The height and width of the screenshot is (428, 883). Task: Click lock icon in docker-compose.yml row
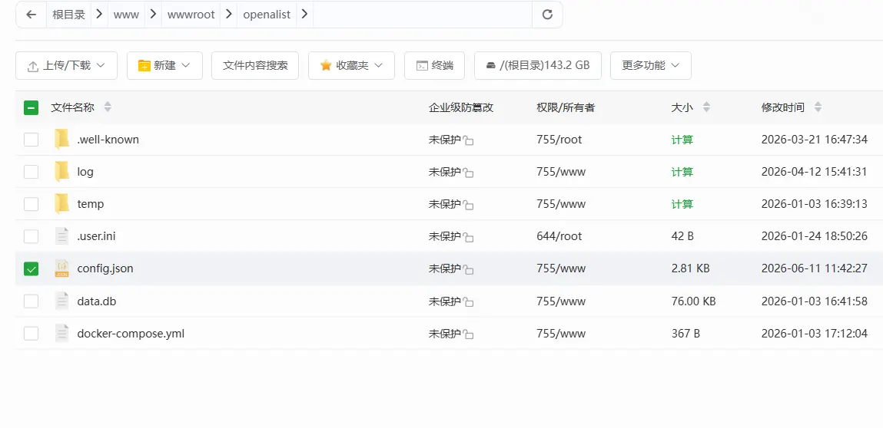click(x=468, y=334)
